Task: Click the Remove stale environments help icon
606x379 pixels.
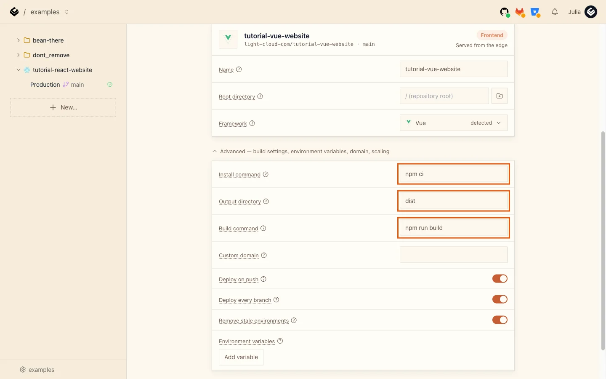Action: tap(294, 320)
